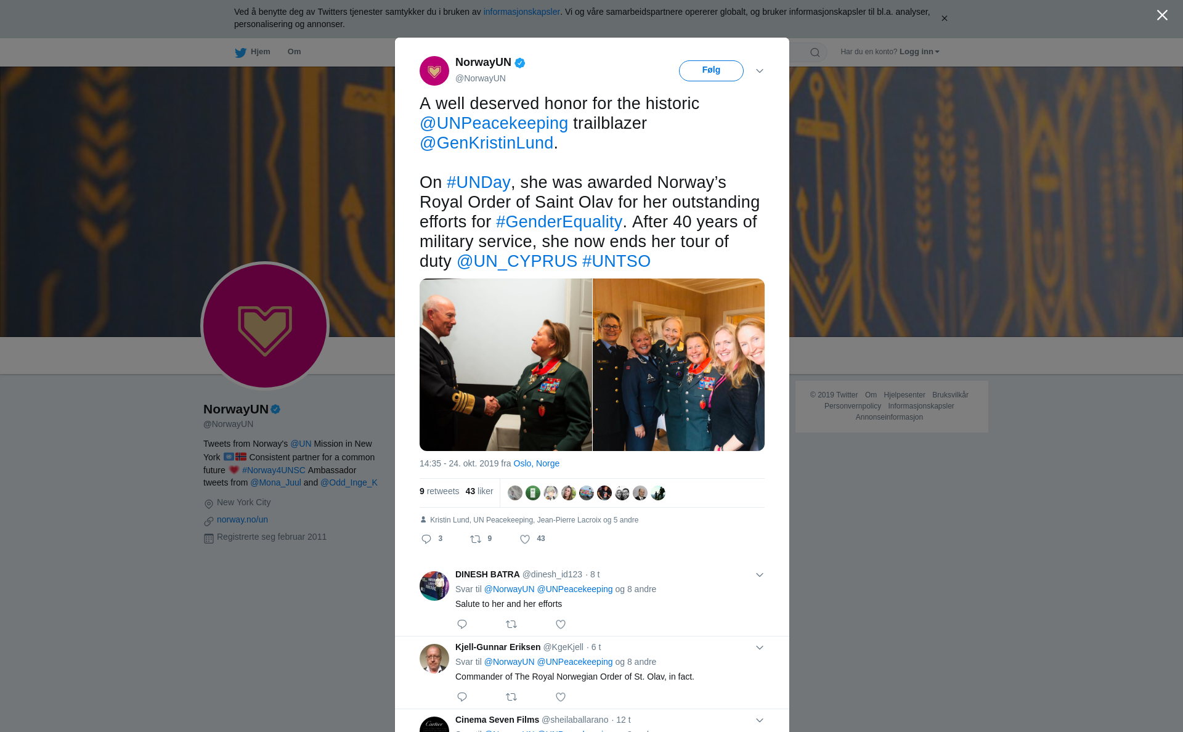Like the NorwayUN tweet with heart icon
1183x732 pixels.
[525, 539]
